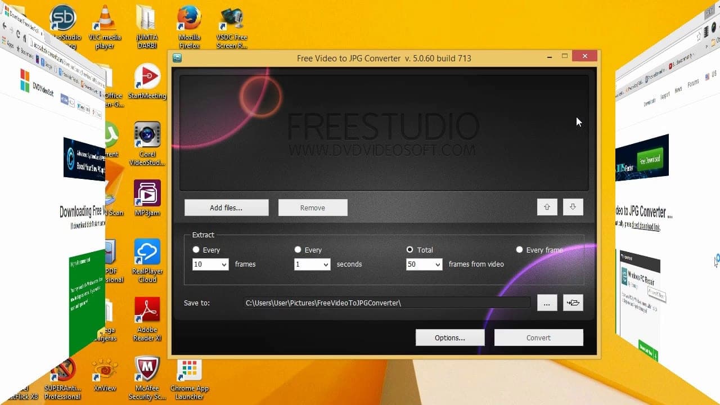Image resolution: width=720 pixels, height=405 pixels.
Task: Select the XnView desktop shortcut
Action: pyautogui.click(x=105, y=375)
